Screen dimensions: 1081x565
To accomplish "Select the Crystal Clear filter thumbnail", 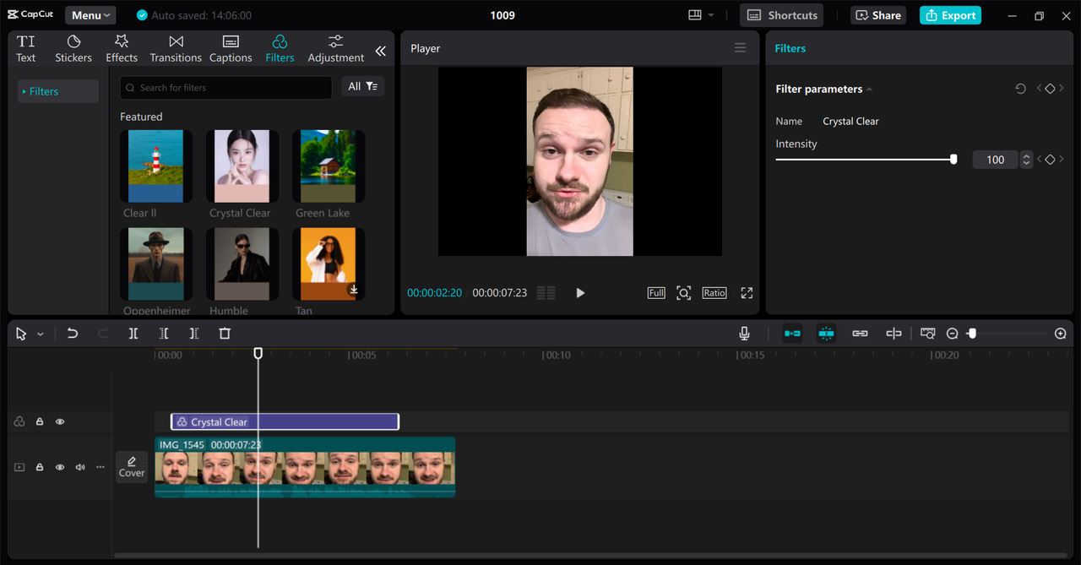I will tap(242, 166).
